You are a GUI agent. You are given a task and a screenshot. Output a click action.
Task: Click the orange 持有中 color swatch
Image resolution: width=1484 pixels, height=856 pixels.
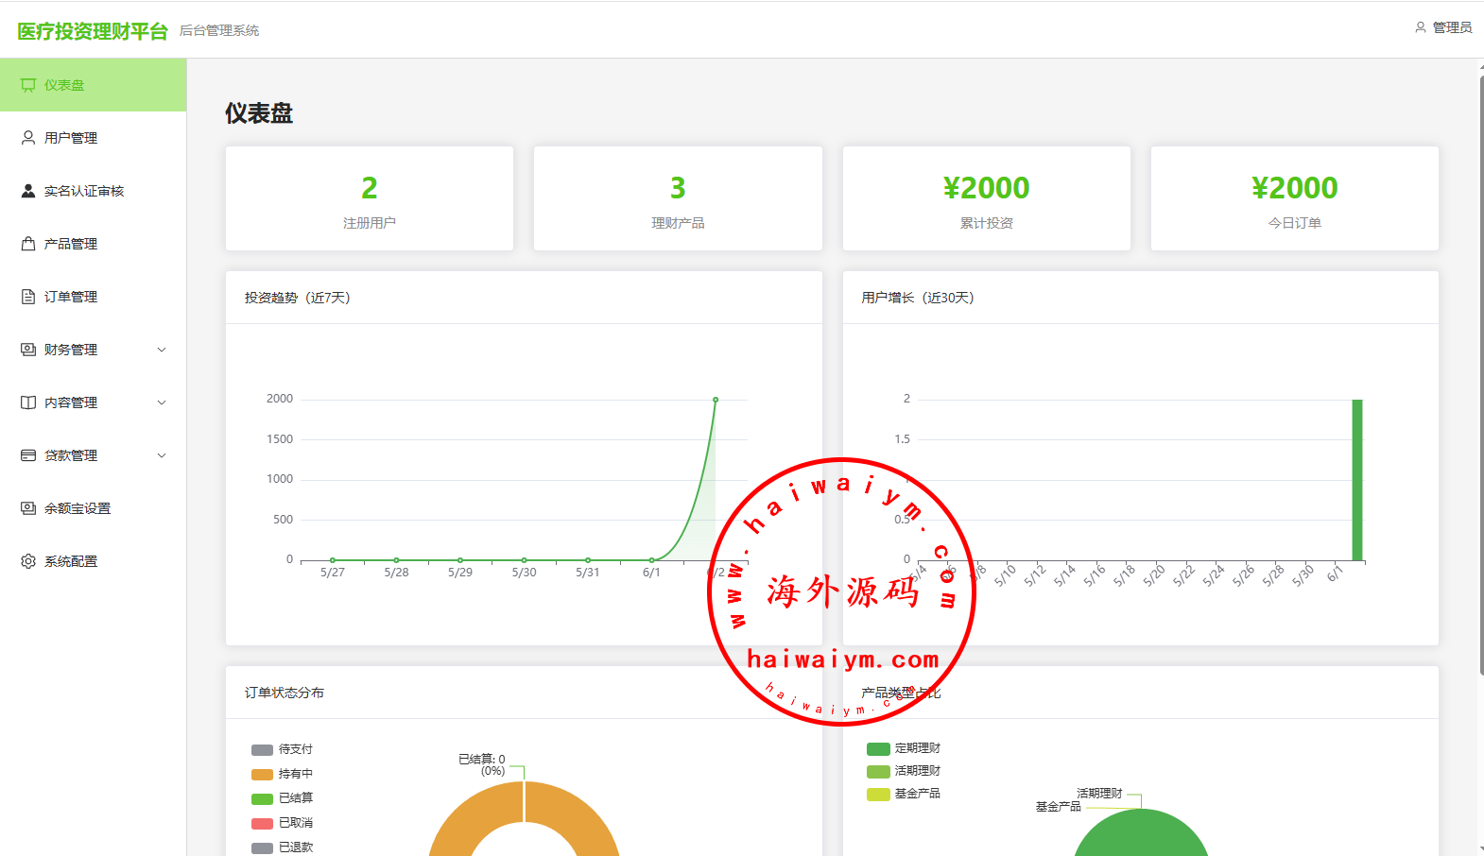[x=262, y=775]
